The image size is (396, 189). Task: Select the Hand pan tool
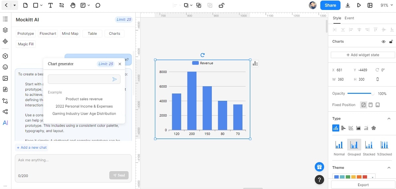tap(73, 5)
